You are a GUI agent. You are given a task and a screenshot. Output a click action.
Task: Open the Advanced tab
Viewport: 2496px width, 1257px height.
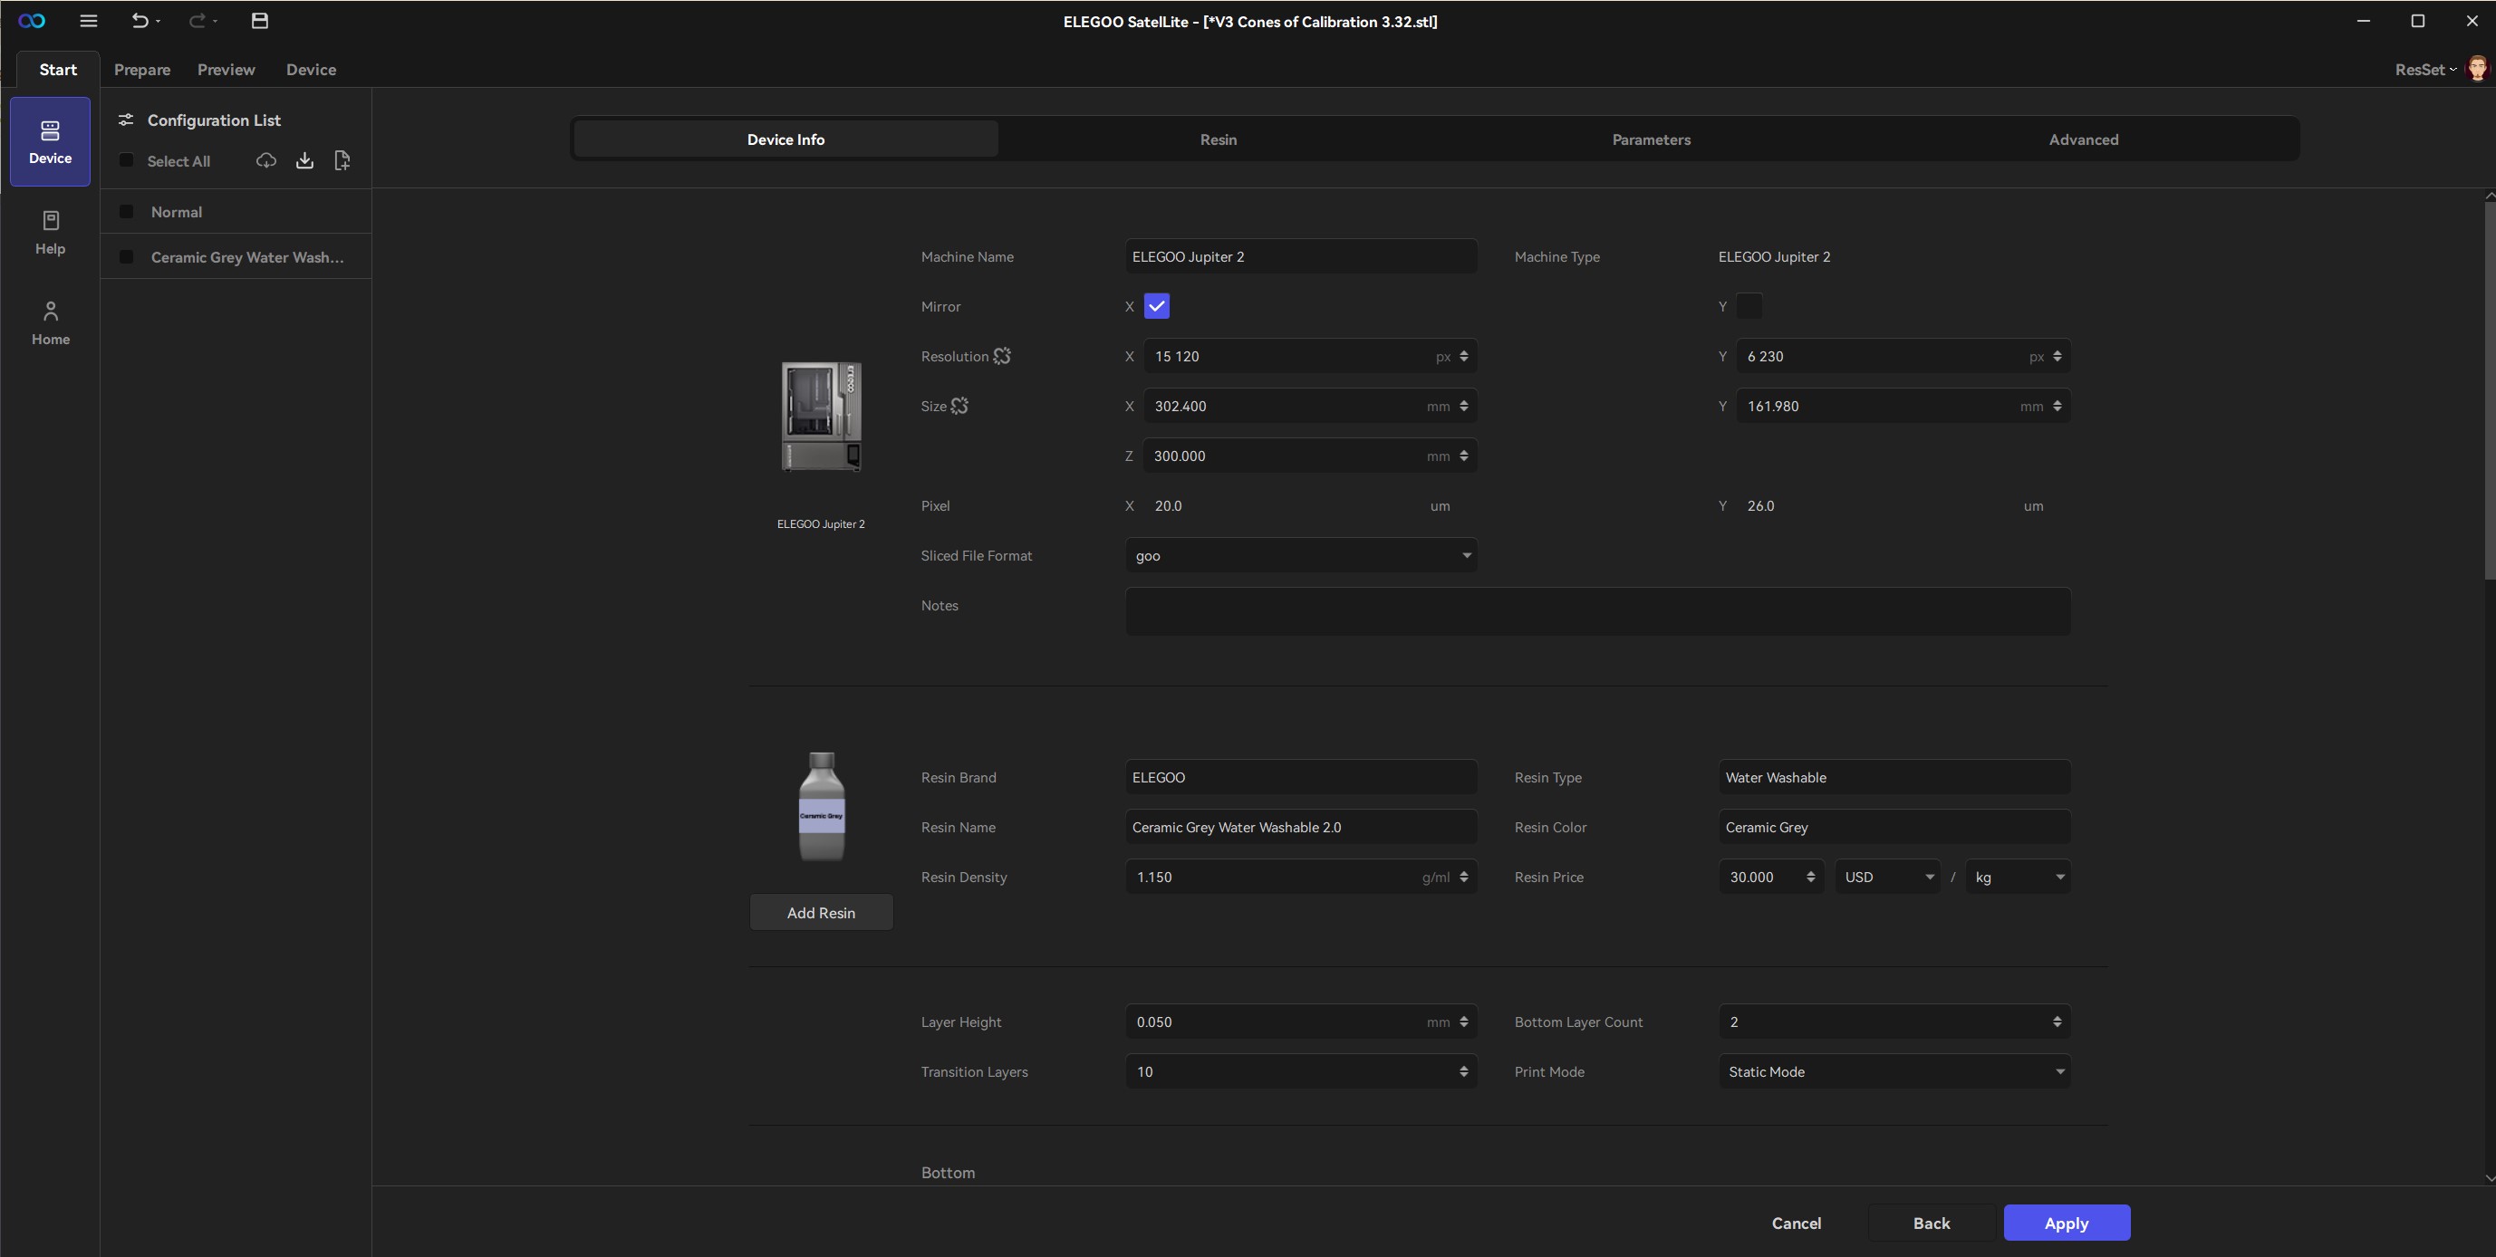[x=2083, y=139]
